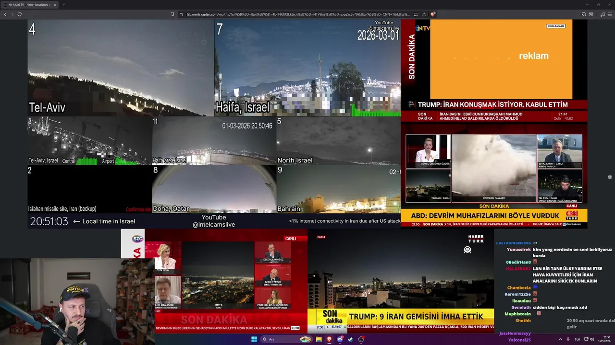
Task: Click the Haifa, Israel camera feed
Action: click(x=307, y=68)
